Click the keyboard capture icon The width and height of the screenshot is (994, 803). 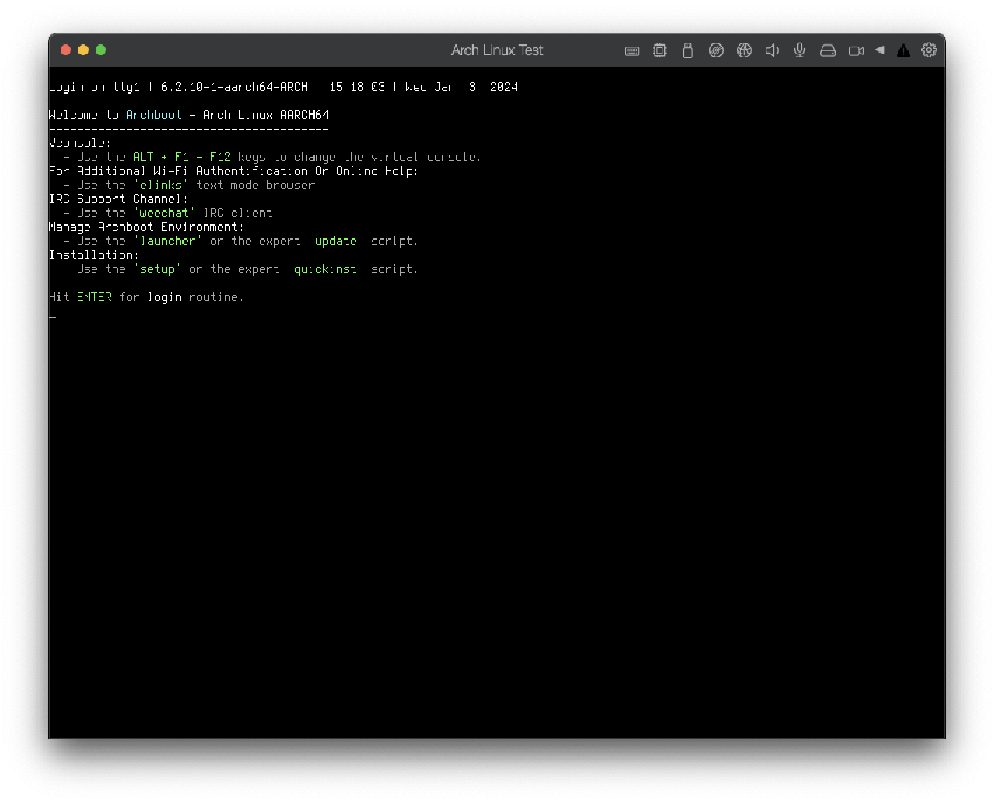pyautogui.click(x=631, y=50)
